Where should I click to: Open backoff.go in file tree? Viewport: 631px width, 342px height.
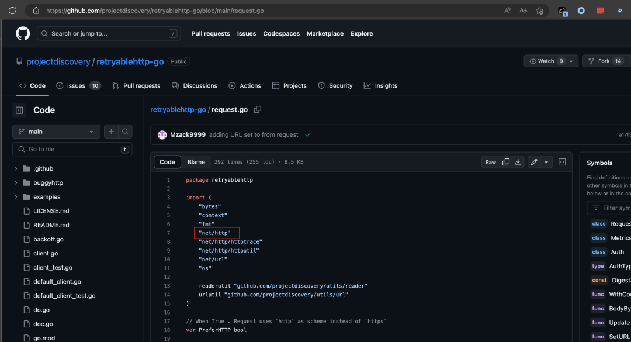pos(48,239)
